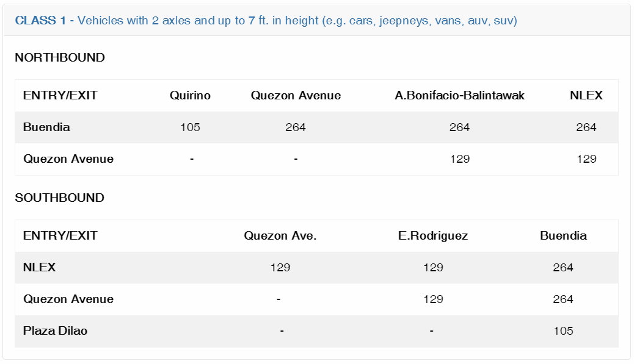Image resolution: width=634 pixels, height=364 pixels.
Task: Click NLEX to Buendia 264 cell
Action: (563, 267)
